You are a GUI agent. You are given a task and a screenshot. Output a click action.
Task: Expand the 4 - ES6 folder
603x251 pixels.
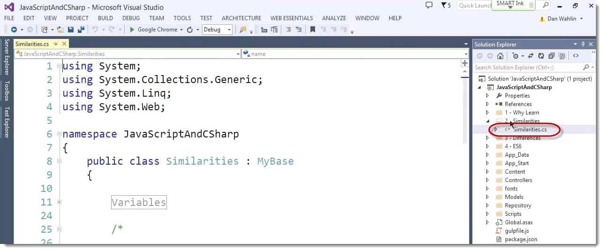(487, 146)
